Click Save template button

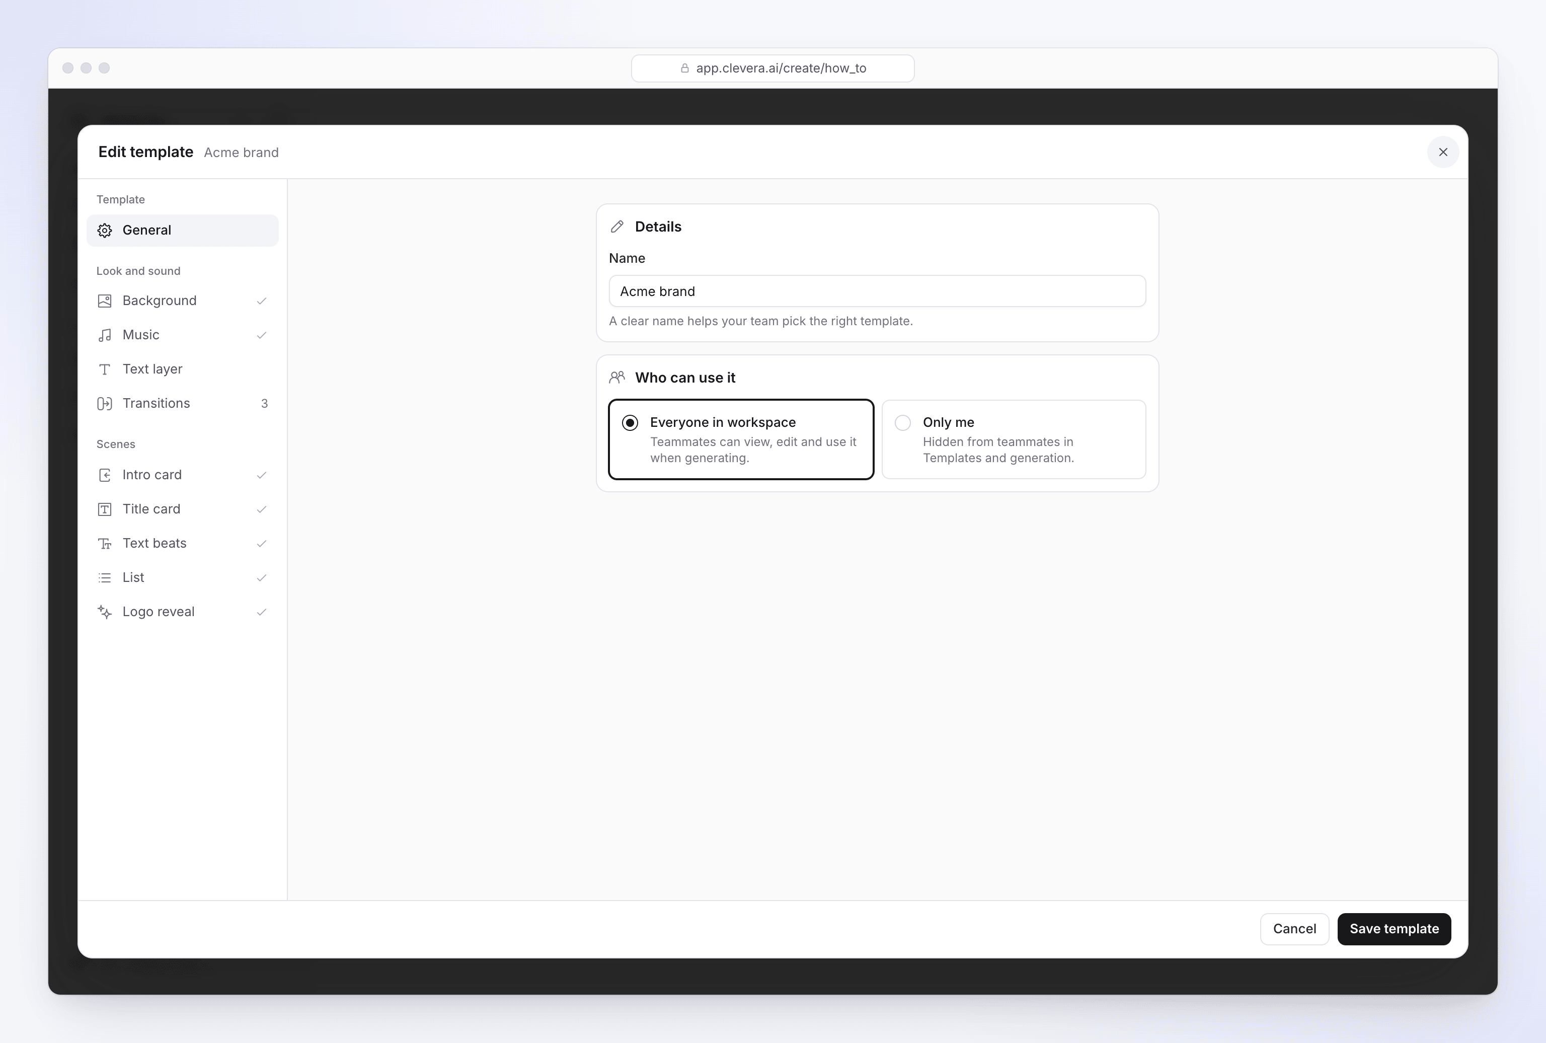coord(1394,929)
